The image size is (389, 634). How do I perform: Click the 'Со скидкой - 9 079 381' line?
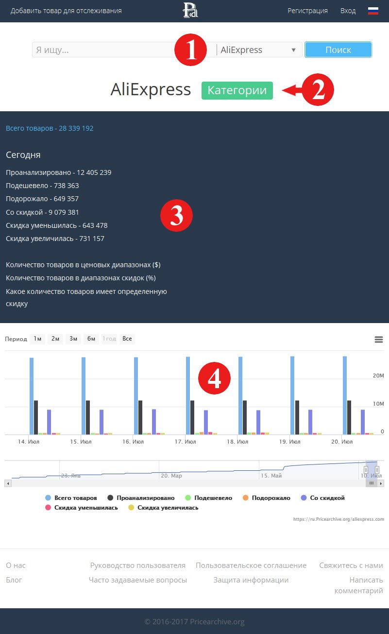click(42, 212)
